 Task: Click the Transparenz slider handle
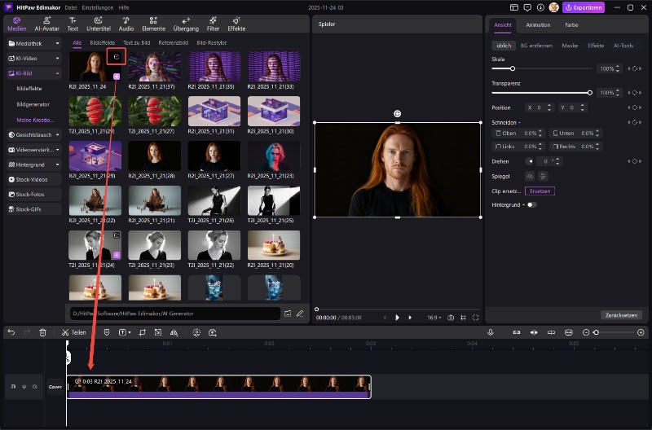(x=589, y=93)
